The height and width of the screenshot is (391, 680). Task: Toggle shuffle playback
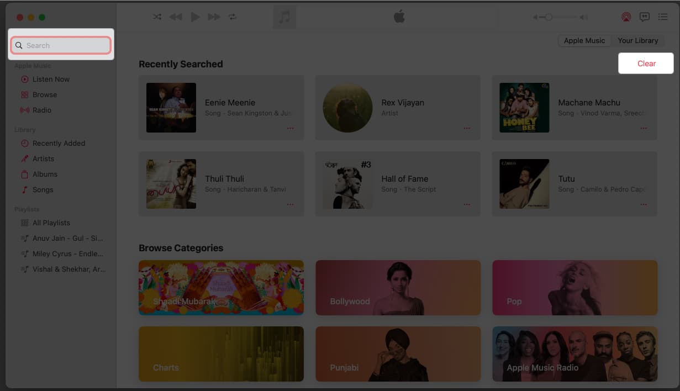pos(157,17)
